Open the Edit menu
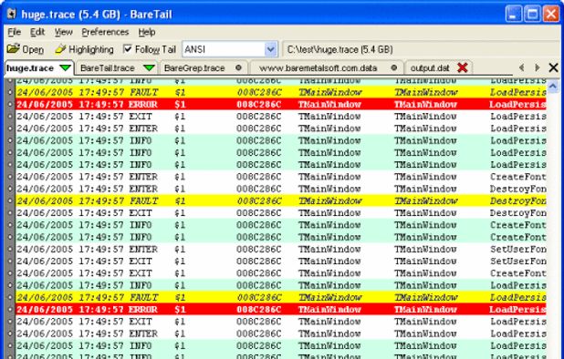 coord(37,32)
